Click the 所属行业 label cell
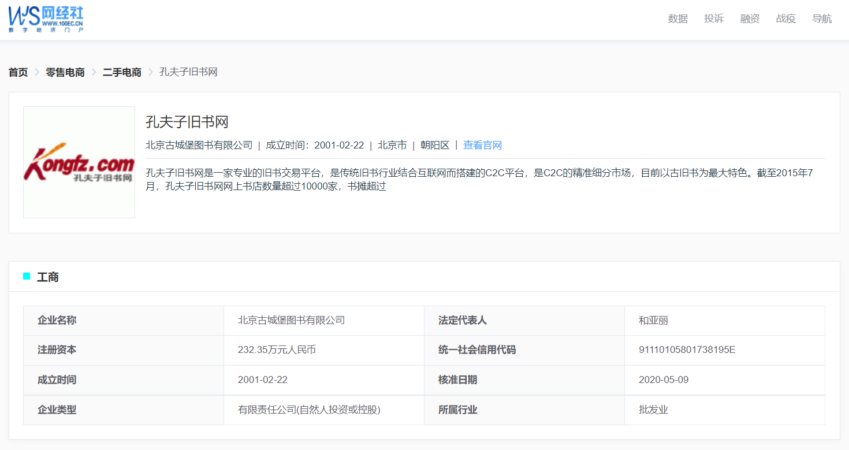The height and width of the screenshot is (450, 849). click(524, 410)
